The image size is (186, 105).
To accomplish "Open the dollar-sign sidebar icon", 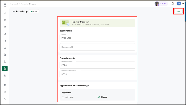I will 5,13.
